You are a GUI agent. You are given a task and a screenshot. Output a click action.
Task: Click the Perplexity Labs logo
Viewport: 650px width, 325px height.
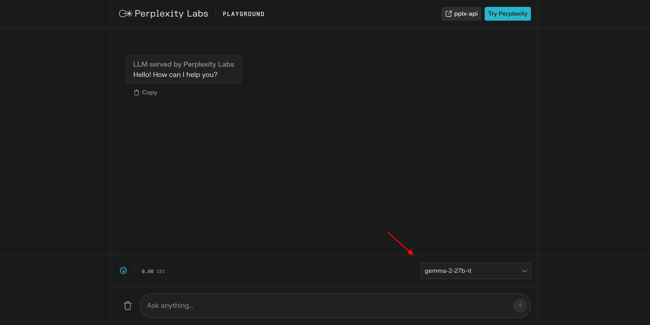click(163, 14)
